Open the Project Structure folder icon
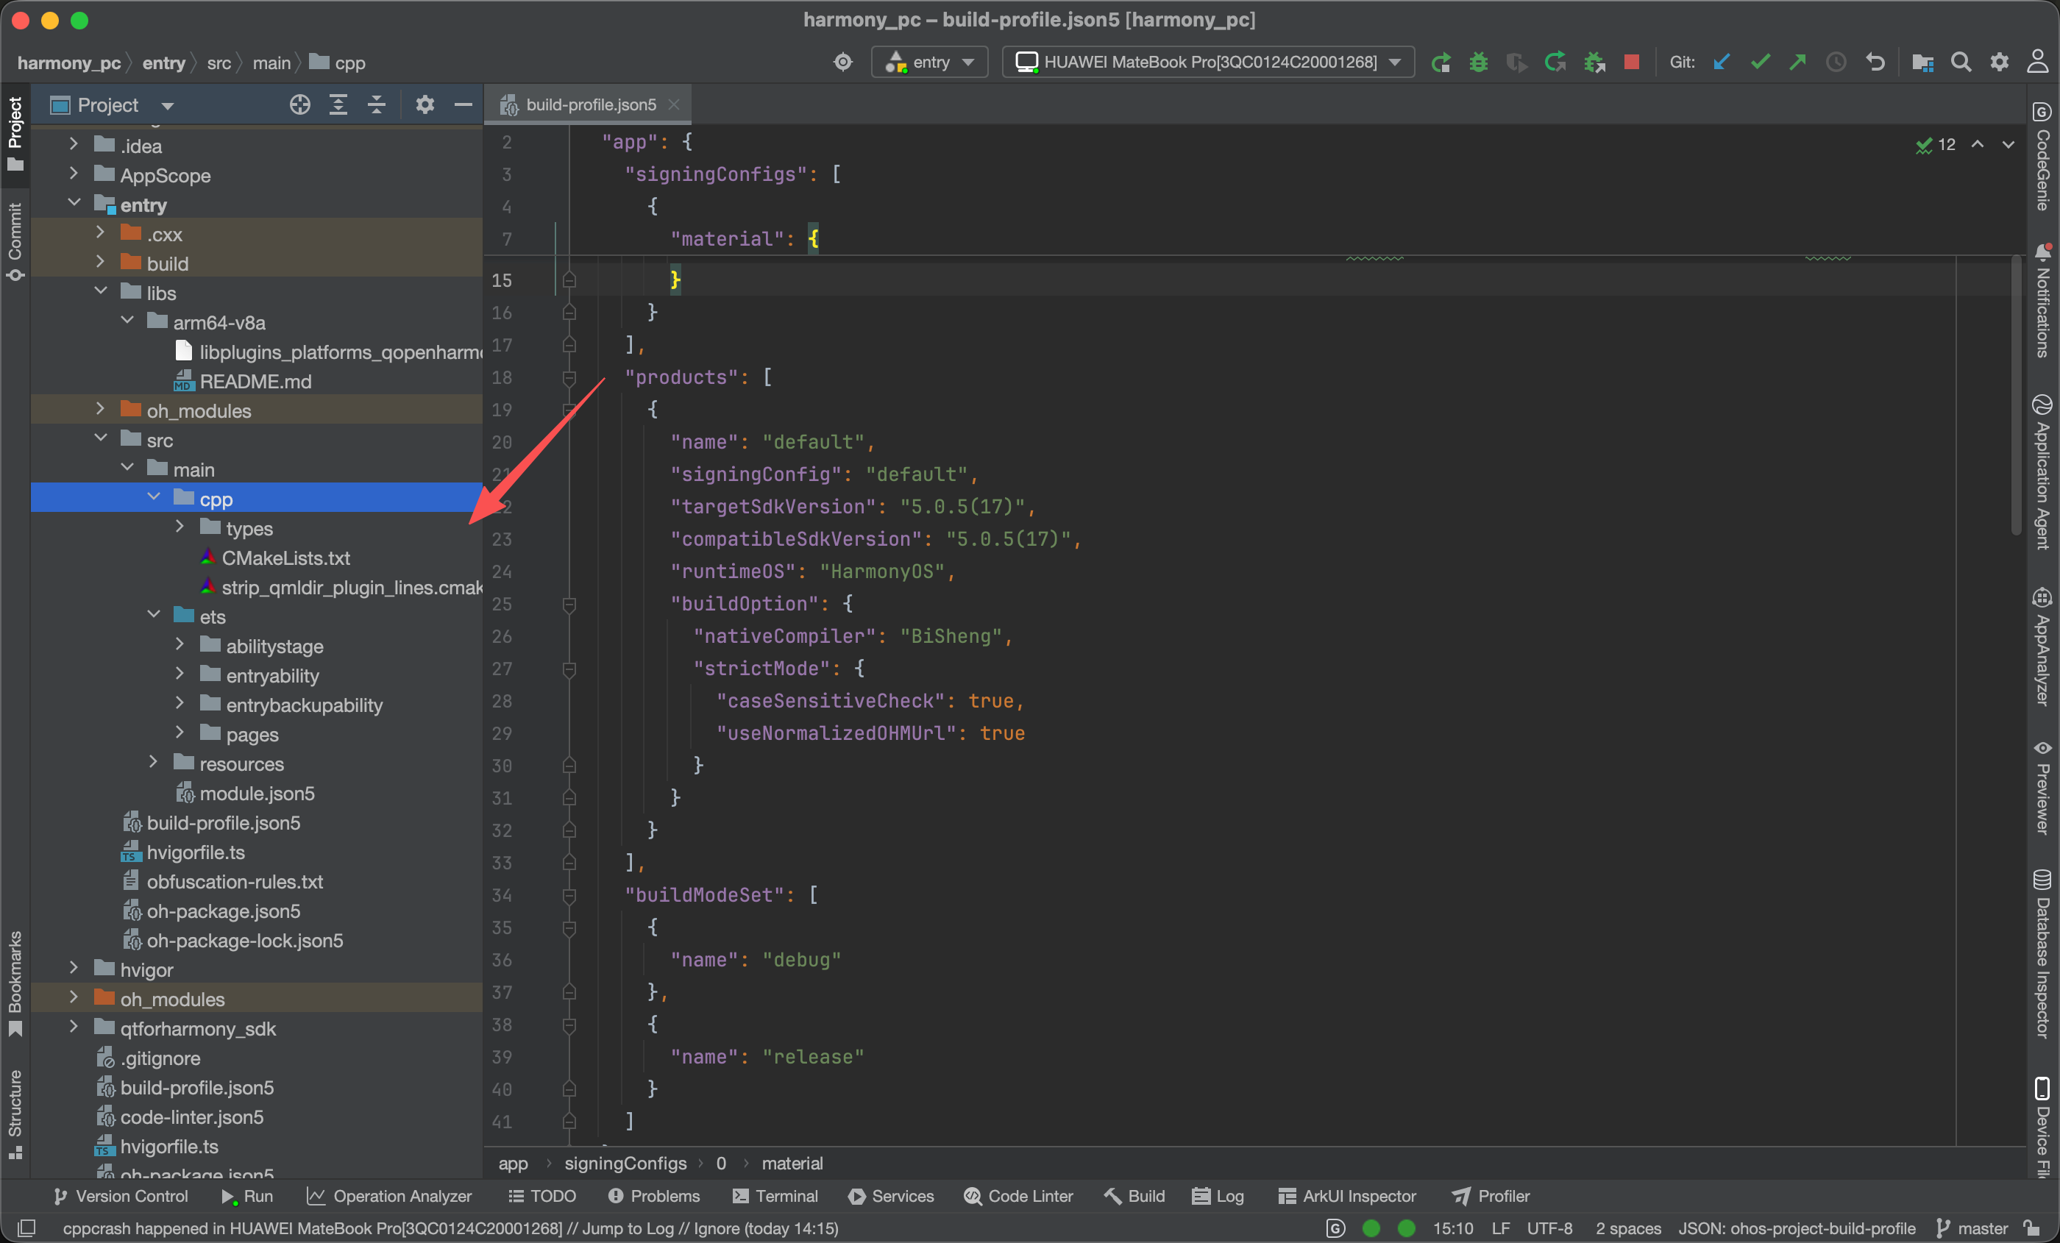 coord(1922,63)
